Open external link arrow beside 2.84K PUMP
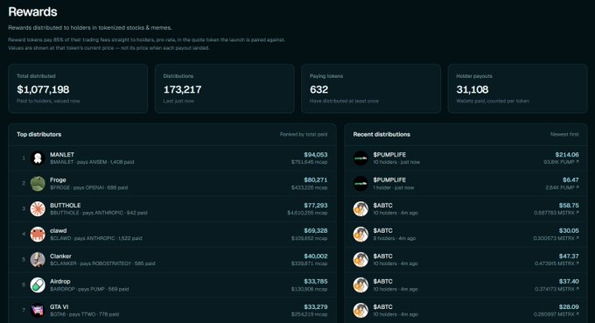The height and width of the screenshot is (323, 595). pos(577,187)
